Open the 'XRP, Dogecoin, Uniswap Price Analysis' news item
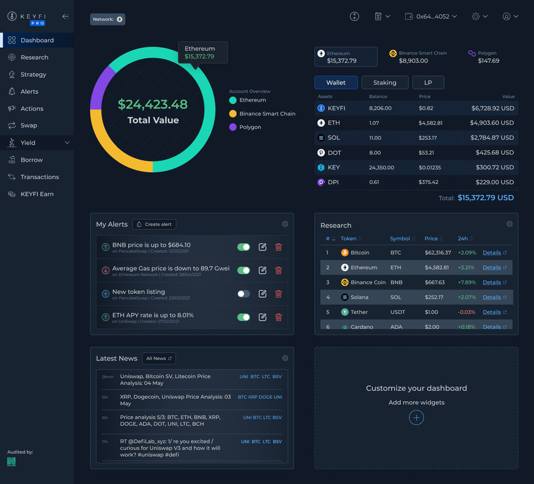 click(x=175, y=400)
